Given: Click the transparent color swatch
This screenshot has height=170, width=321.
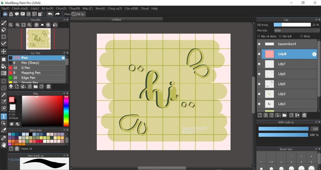Looking at the screenshot, I should point(13,107).
